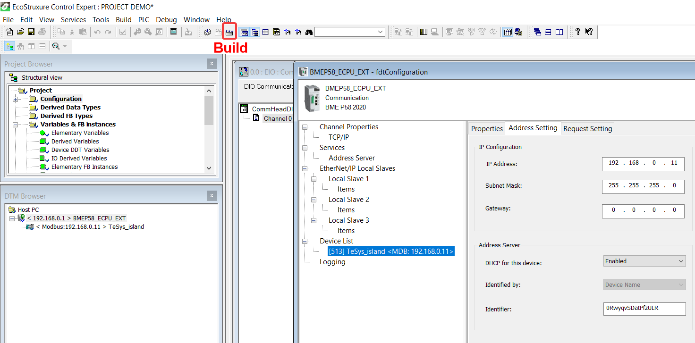Click the What's This pointer help icon
This screenshot has height=343, width=695.
click(x=589, y=32)
